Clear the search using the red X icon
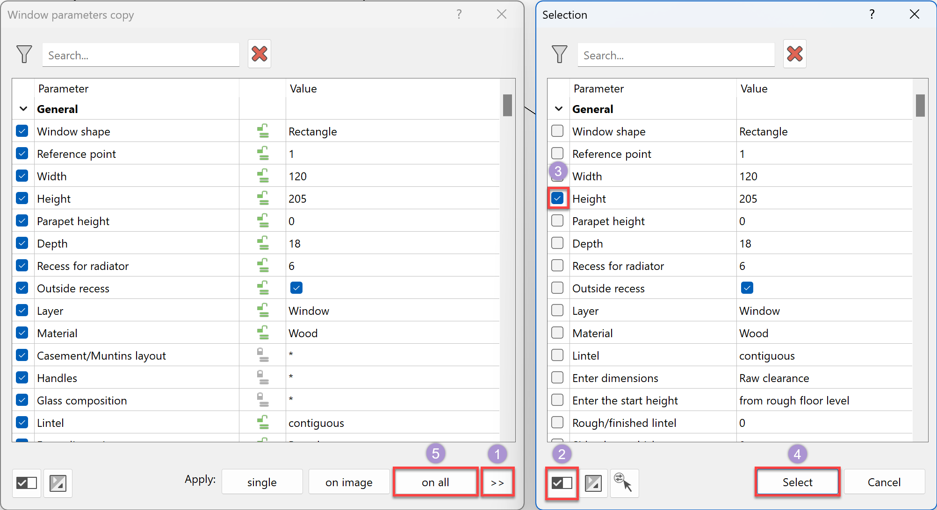The width and height of the screenshot is (937, 510). point(259,54)
